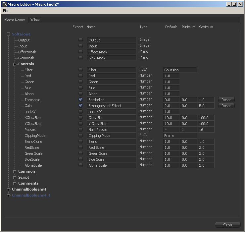Tick the Passes export checkbox
245x232 pixels.
(81, 129)
